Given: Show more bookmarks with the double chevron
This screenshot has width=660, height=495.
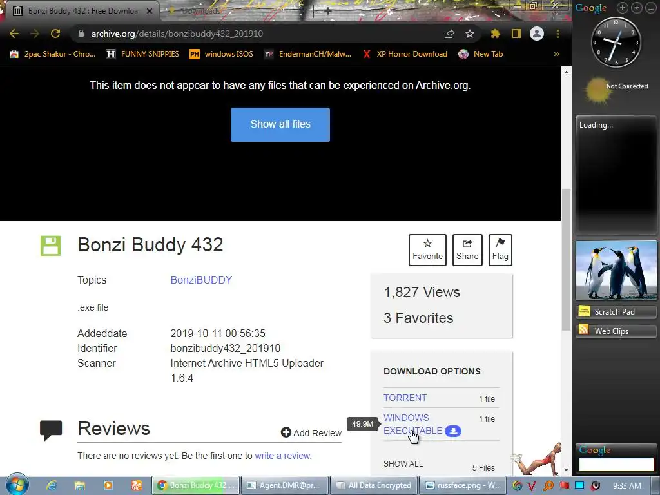Looking at the screenshot, I should coord(556,54).
